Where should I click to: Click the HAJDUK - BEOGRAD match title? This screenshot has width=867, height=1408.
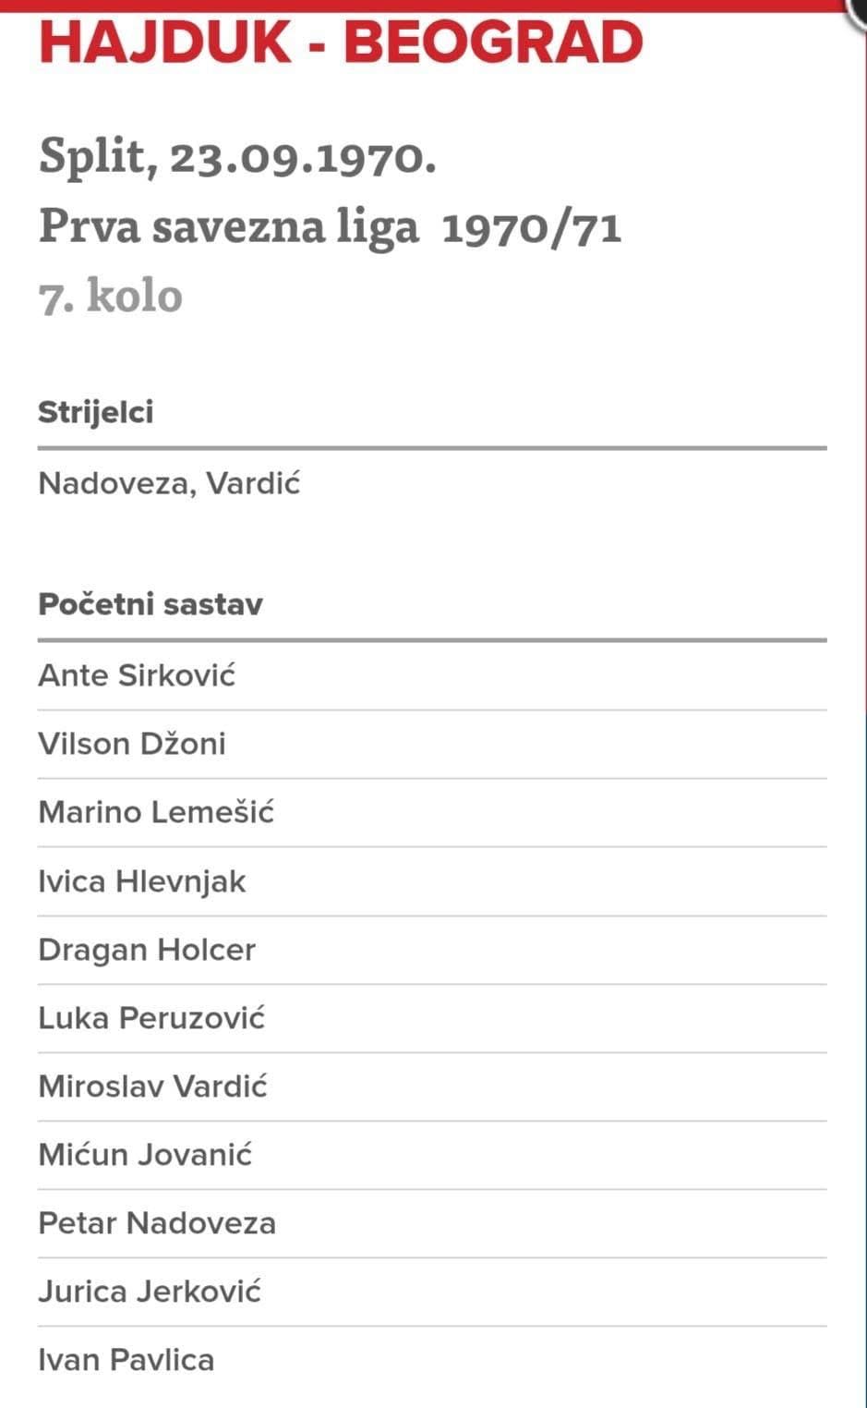(341, 42)
